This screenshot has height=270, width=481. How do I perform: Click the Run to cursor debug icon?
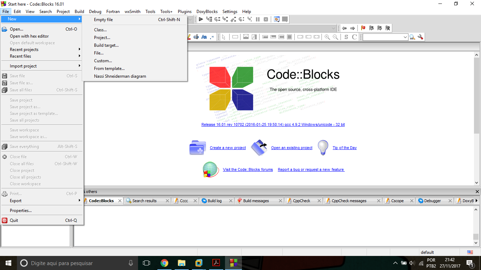[209, 19]
